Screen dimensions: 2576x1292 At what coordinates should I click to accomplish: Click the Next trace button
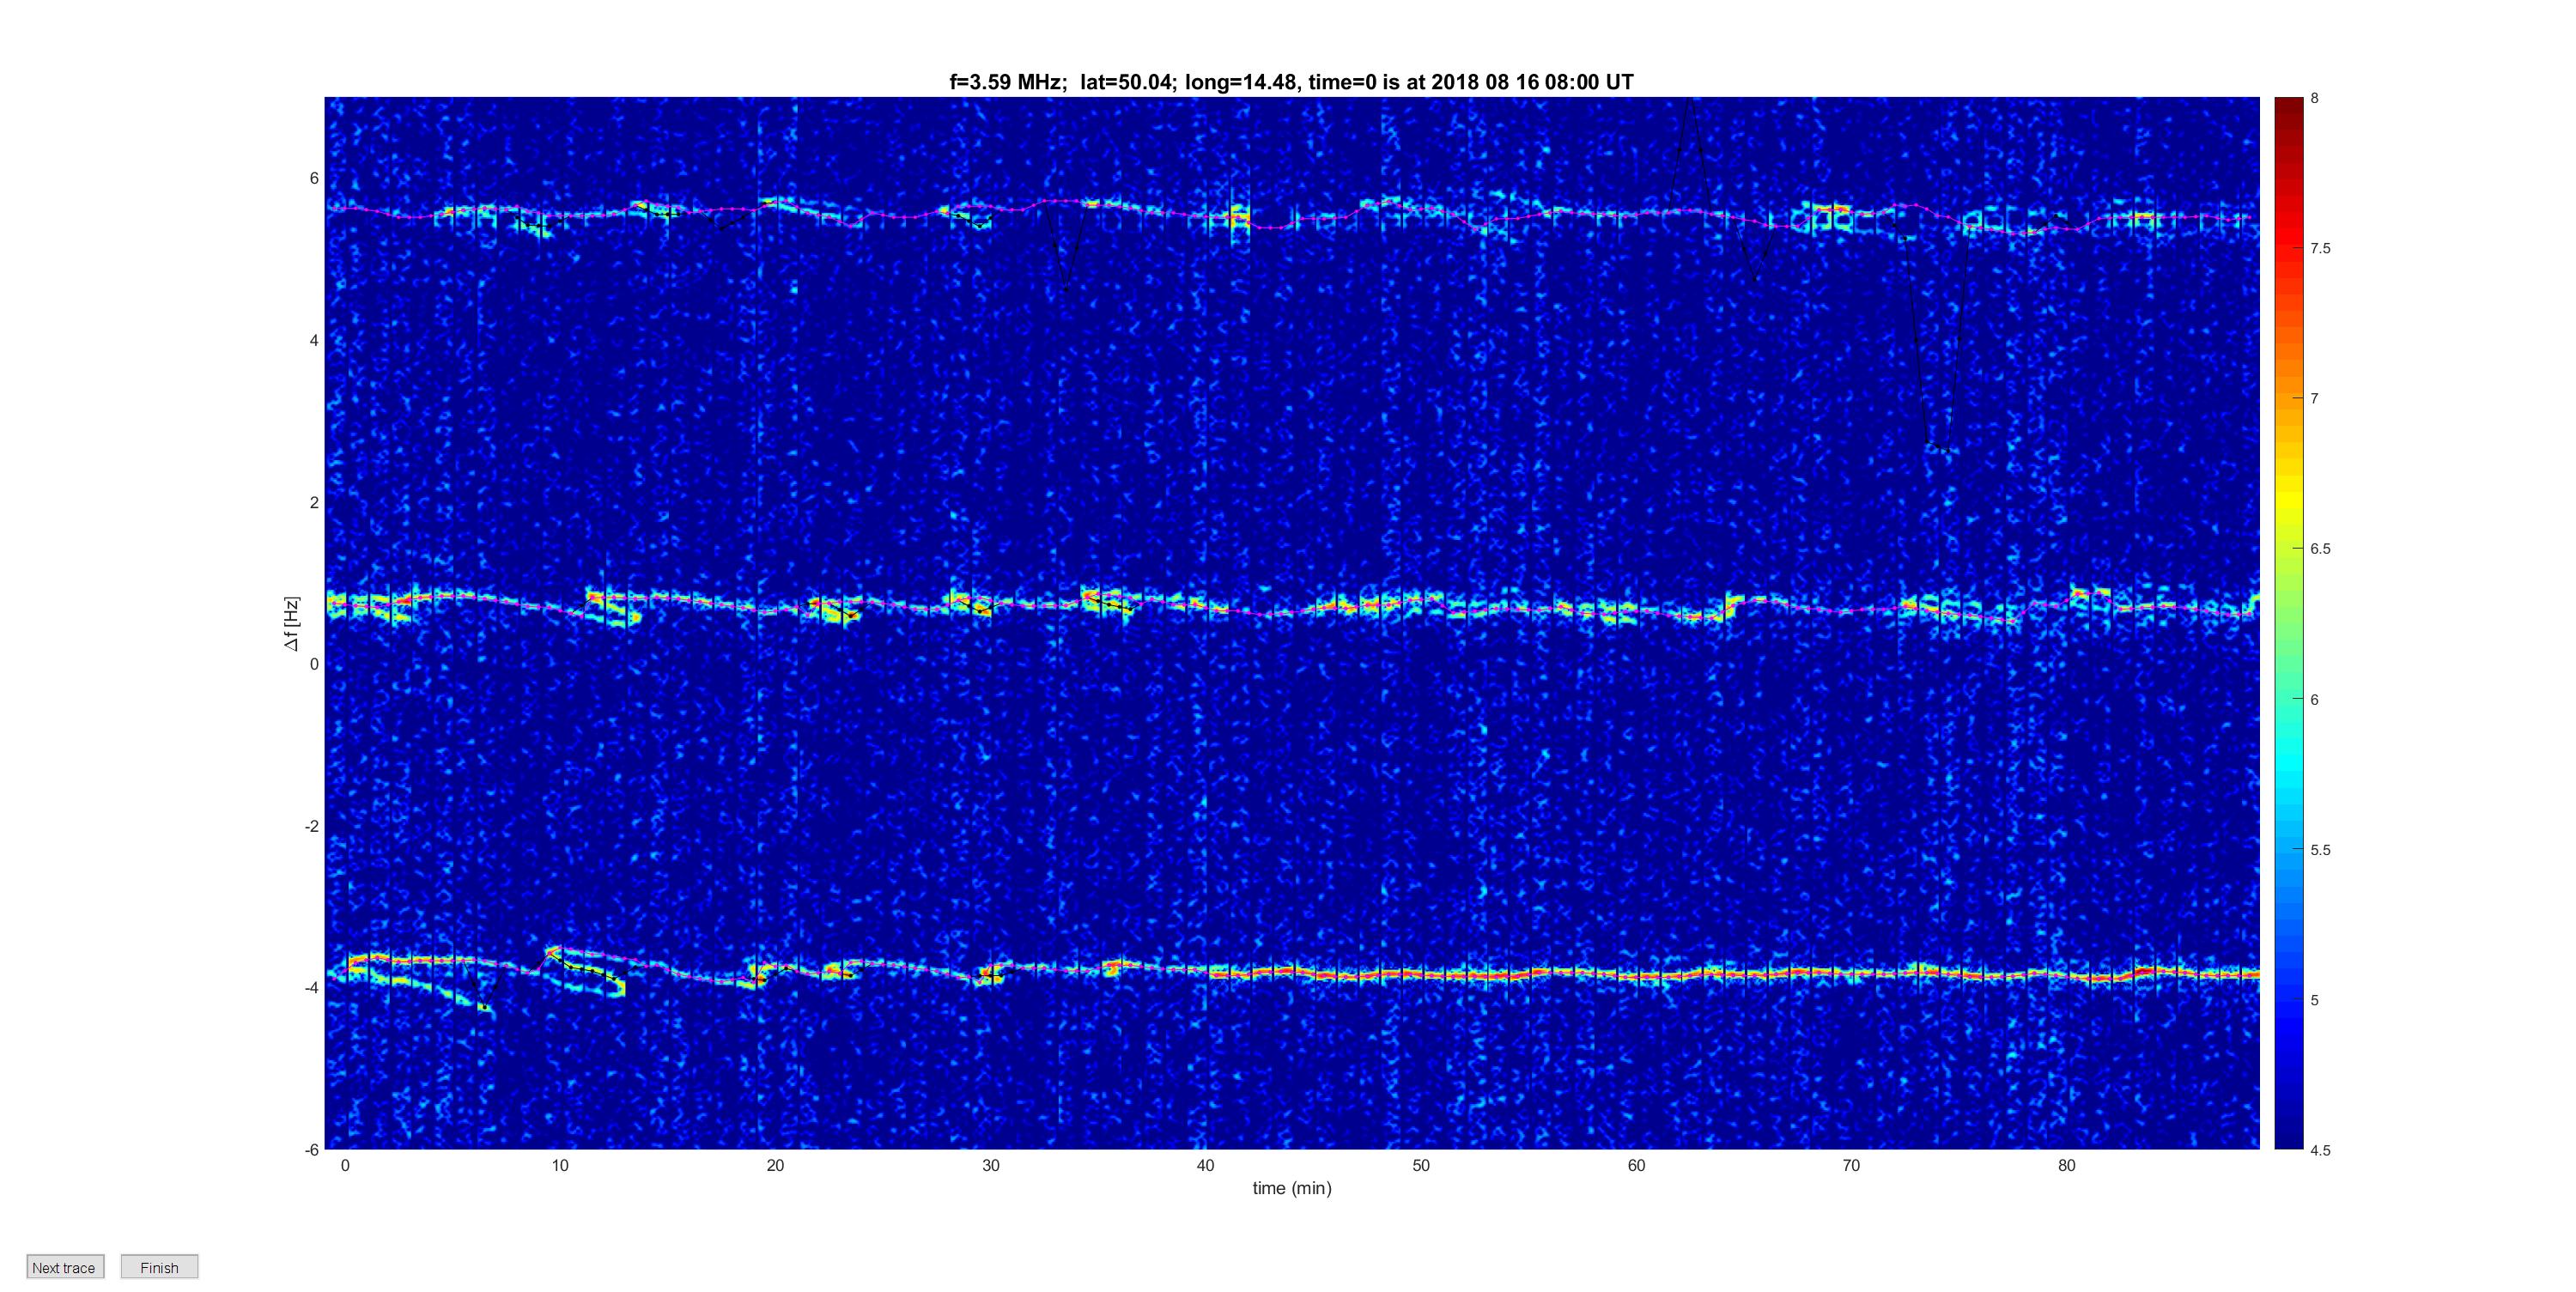65,1267
